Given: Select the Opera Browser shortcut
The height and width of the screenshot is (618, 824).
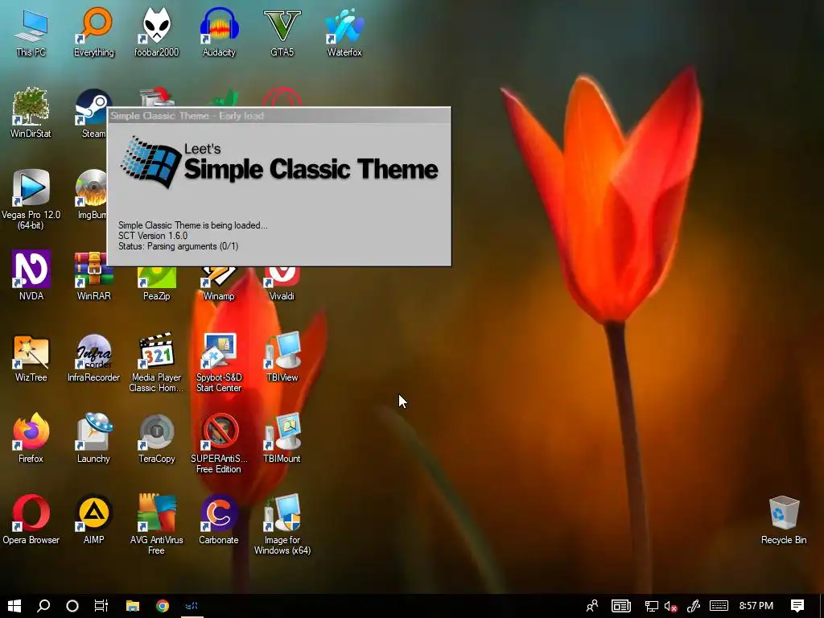Looking at the screenshot, I should pyautogui.click(x=31, y=519).
